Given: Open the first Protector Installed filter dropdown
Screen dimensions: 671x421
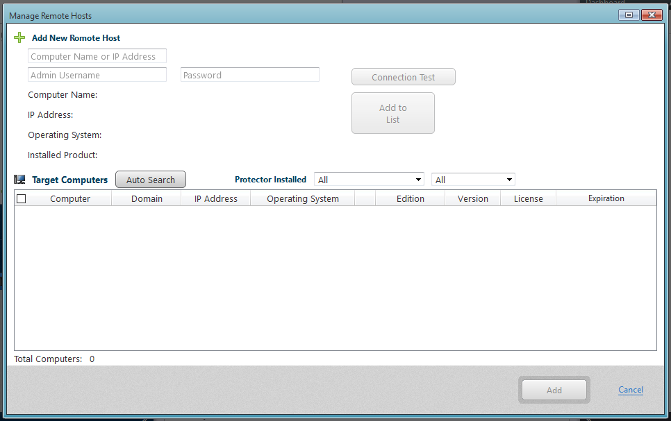Looking at the screenshot, I should (369, 179).
